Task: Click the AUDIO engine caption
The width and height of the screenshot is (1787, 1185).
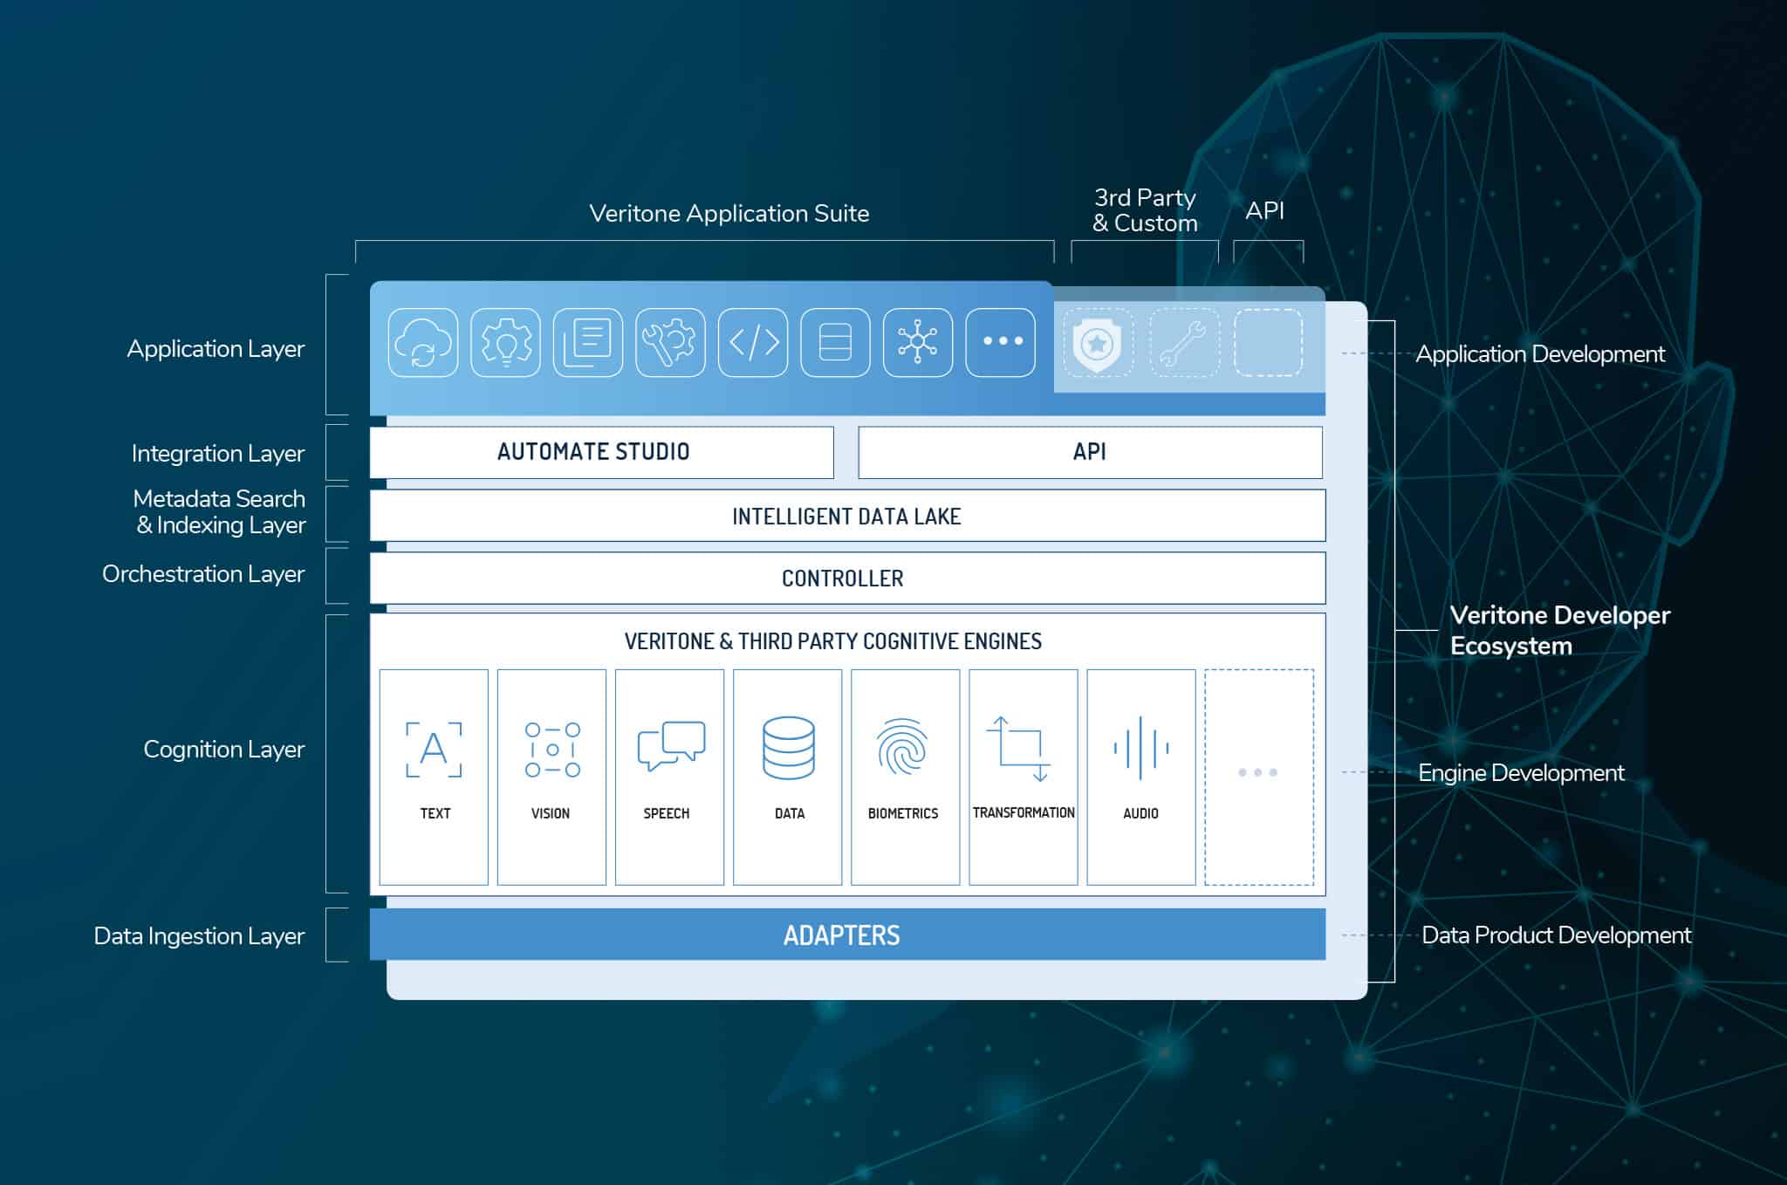Action: [x=1141, y=813]
